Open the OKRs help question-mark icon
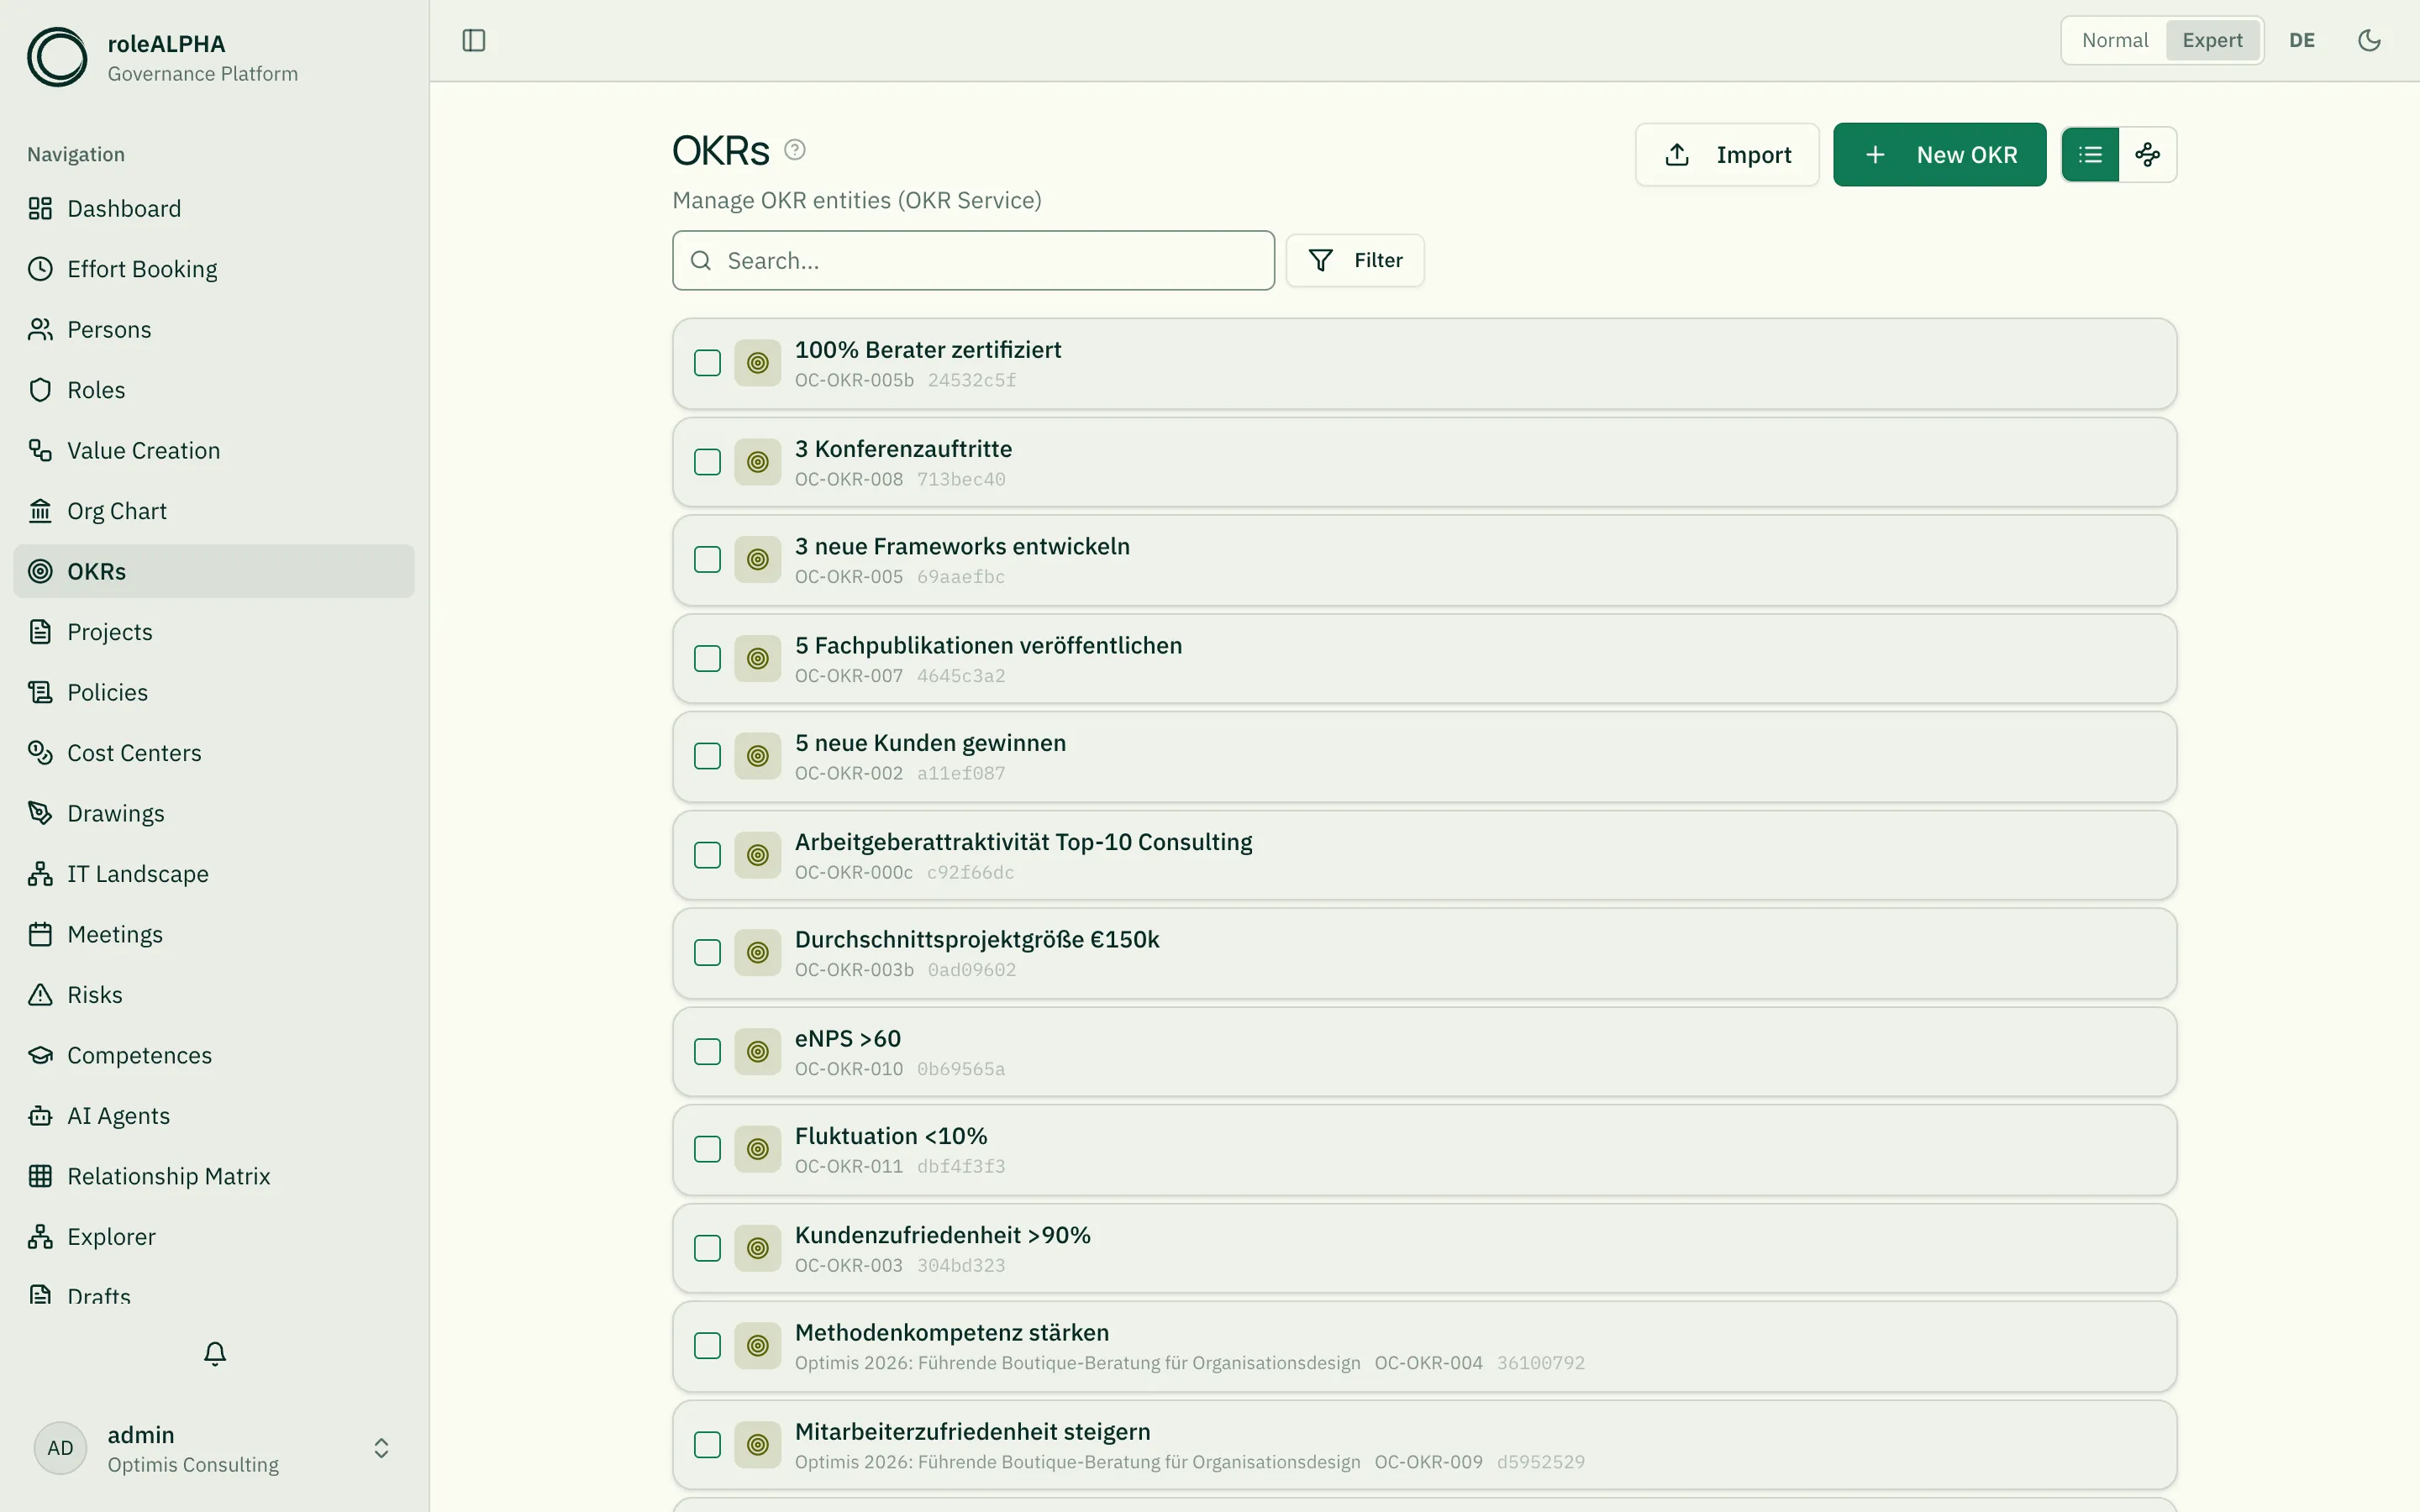The image size is (2420, 1512). click(795, 150)
